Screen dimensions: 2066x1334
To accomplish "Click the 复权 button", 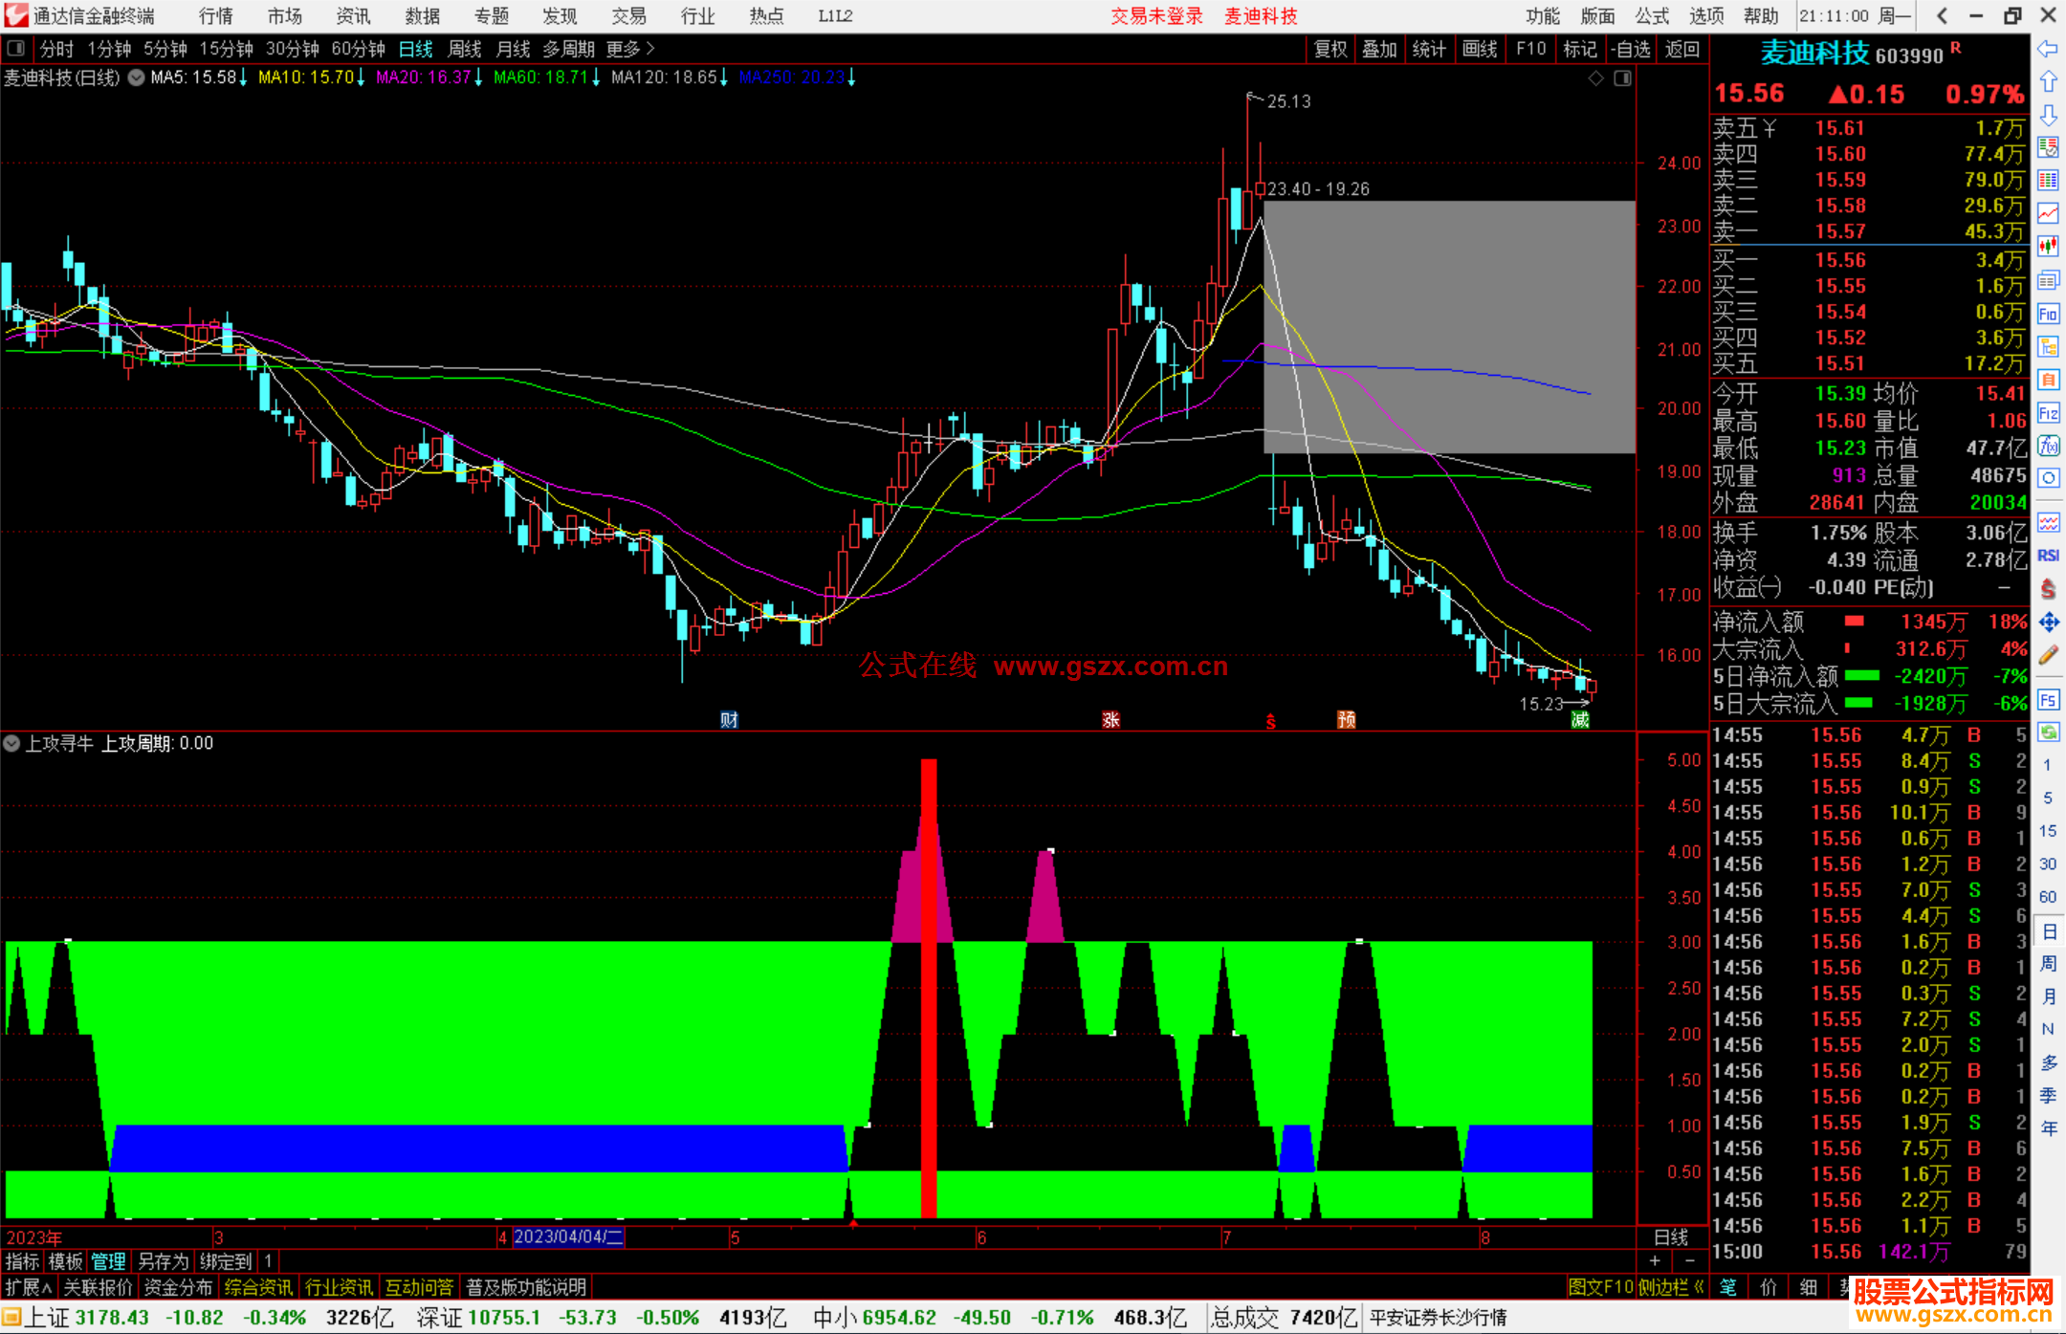I will 1330,49.
